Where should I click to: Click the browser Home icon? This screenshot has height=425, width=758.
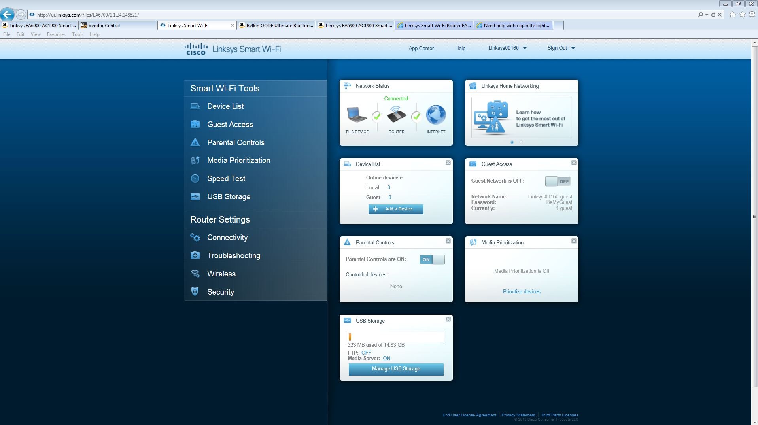[732, 15]
